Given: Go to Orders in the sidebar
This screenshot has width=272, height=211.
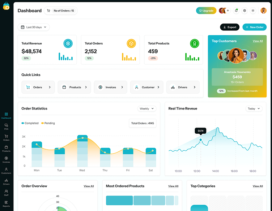Looking at the screenshot, I should click(x=6, y=138).
